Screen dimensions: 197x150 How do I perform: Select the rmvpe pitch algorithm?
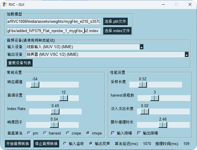[88, 133]
